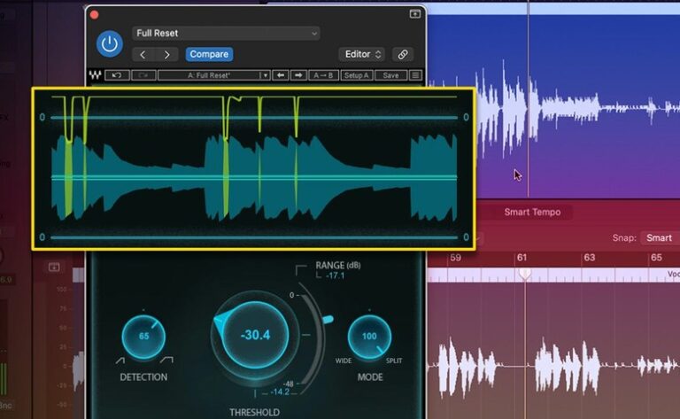Close the plugin window with red button

94,15
